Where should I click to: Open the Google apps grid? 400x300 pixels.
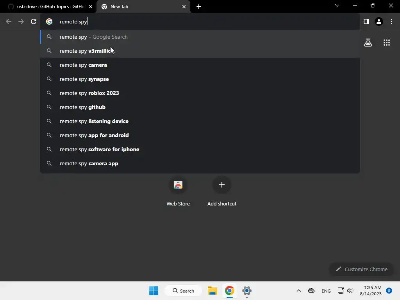point(387,43)
